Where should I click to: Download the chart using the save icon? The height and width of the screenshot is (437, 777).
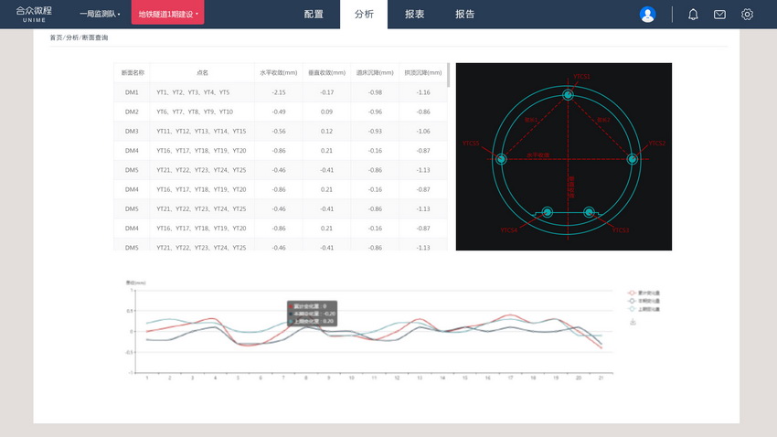point(633,322)
